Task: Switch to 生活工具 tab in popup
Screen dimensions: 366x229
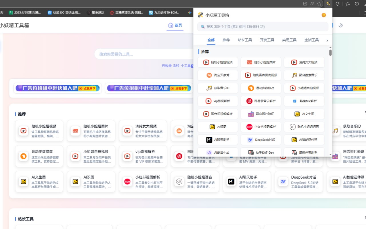Action: click(312, 40)
